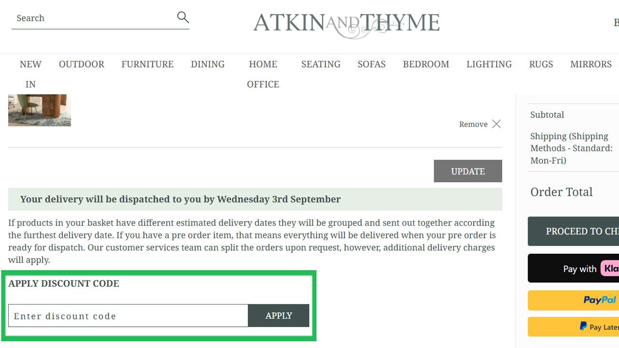Pay with Klarna button
The width and height of the screenshot is (619, 348).
point(574,268)
